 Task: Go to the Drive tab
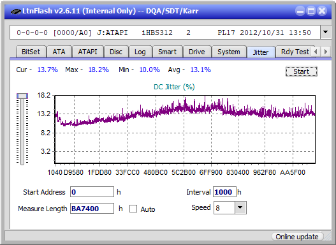click(197, 52)
